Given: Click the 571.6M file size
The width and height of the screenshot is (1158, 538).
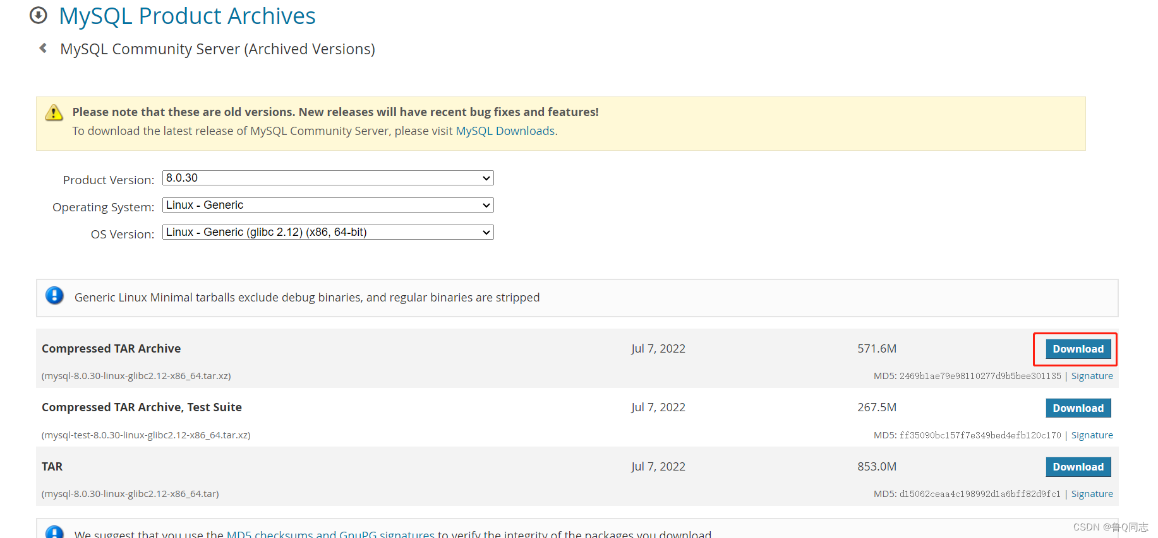Looking at the screenshot, I should click(x=877, y=349).
